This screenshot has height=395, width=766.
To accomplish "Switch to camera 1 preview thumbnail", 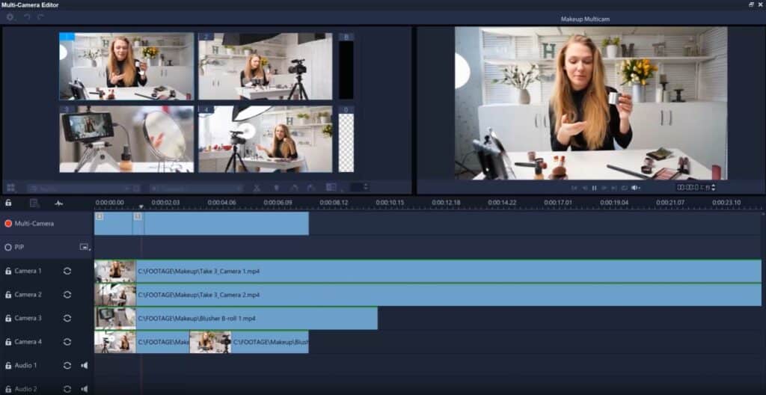I will coord(126,66).
